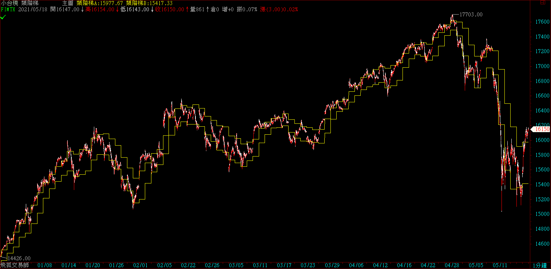Click the 15800 price axis label
551x269 pixels.
542,155
